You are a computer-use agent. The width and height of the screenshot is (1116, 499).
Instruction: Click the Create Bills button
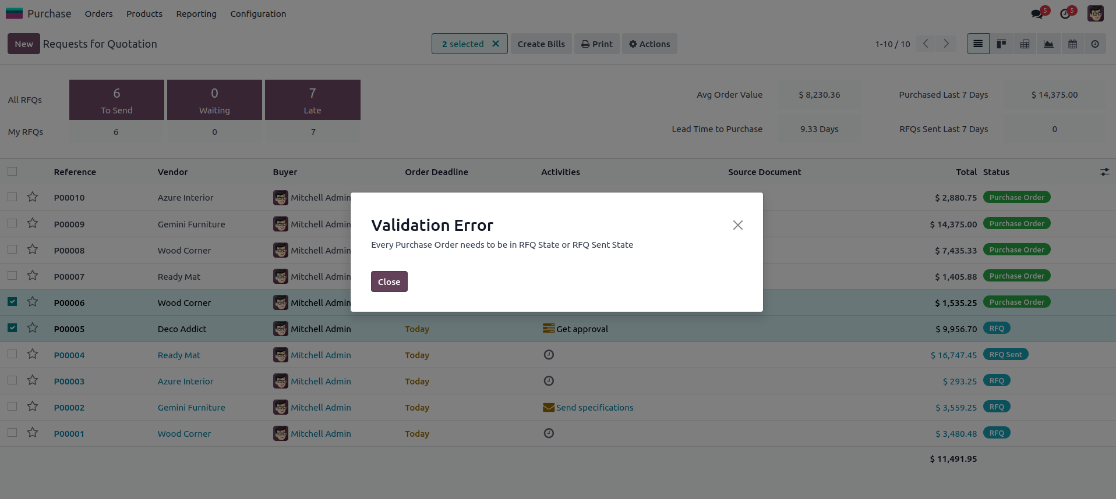point(541,44)
